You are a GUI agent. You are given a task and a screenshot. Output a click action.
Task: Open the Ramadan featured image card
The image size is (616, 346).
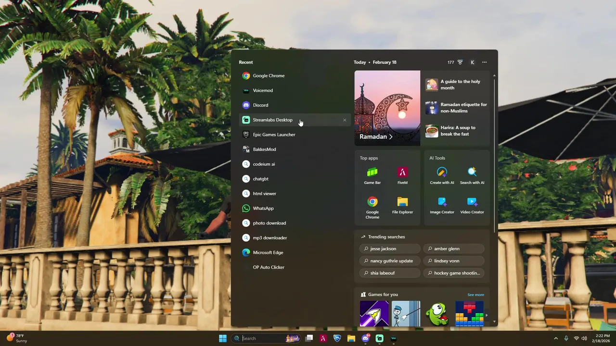tap(387, 108)
